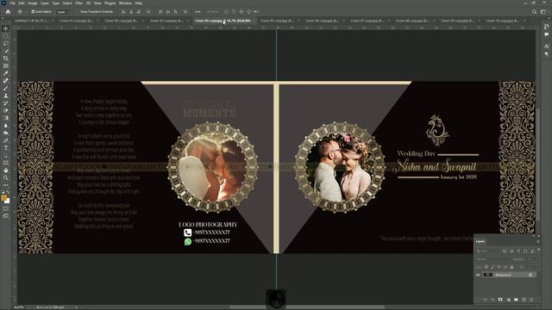
Task: Select the Healing Brush tool
Action: coord(6,80)
